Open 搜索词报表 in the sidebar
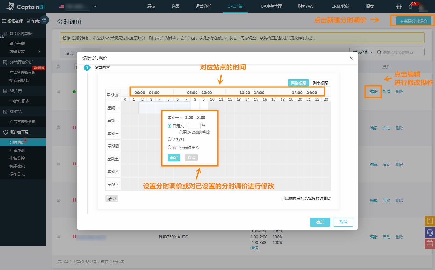 (x=19, y=80)
